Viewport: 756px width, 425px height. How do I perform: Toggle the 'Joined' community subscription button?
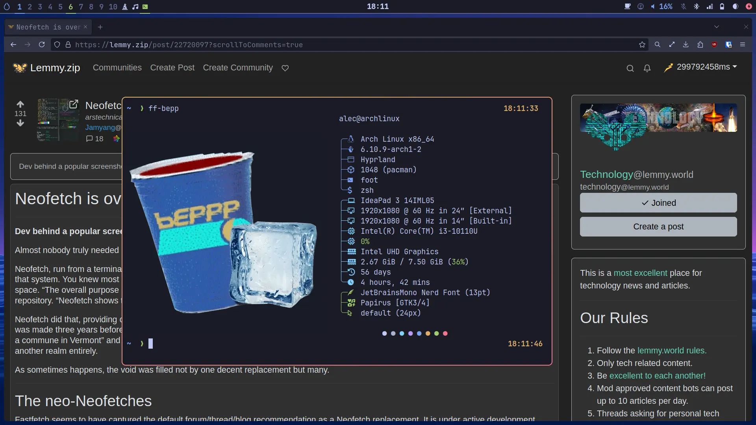pos(658,203)
